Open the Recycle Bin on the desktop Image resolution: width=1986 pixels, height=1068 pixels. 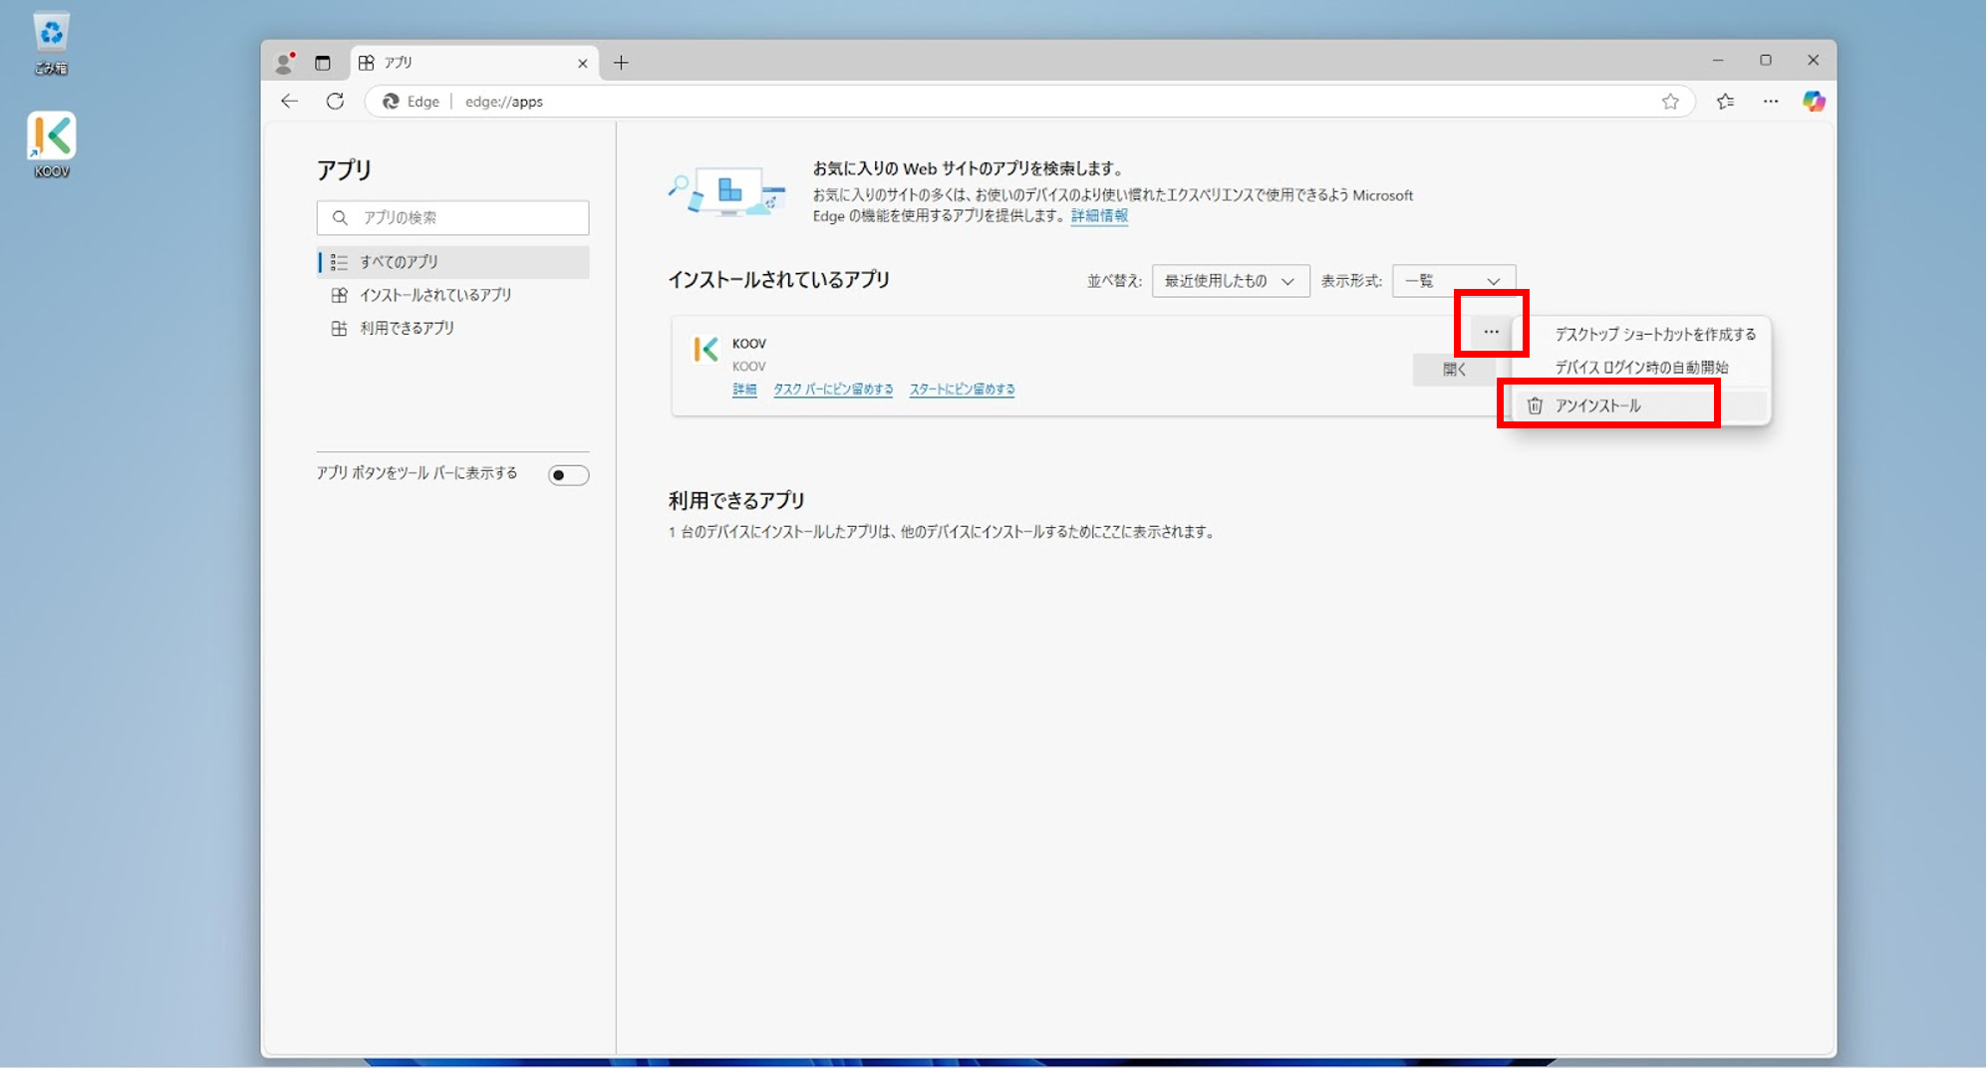(50, 33)
